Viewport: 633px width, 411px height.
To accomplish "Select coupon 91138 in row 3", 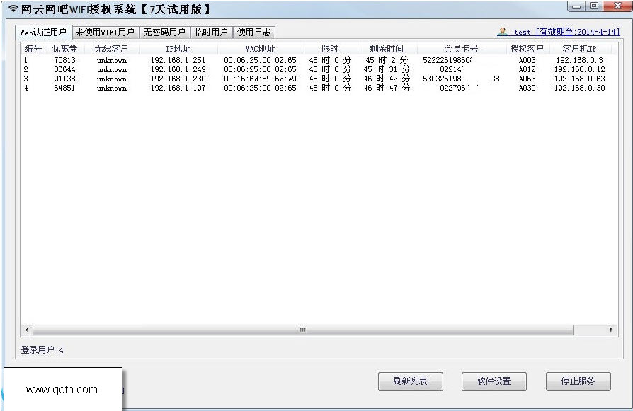I will (x=64, y=79).
